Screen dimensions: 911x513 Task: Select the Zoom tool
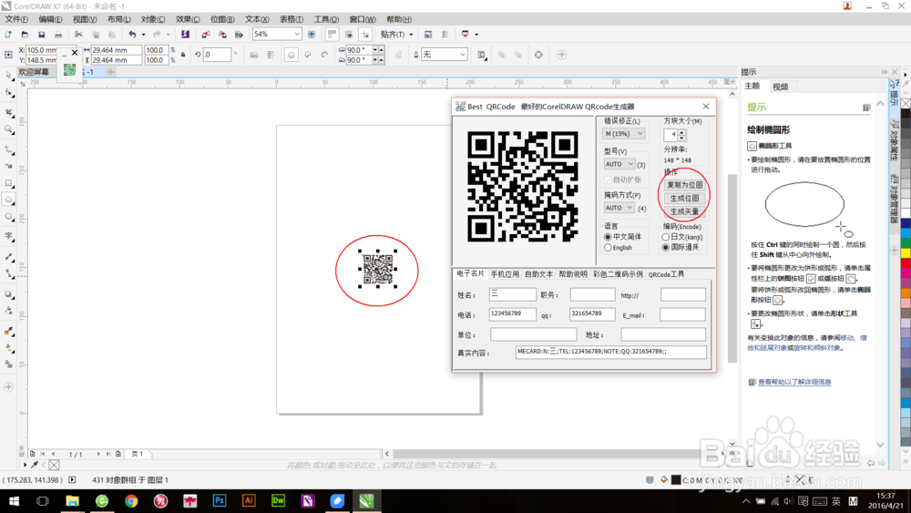coord(9,130)
